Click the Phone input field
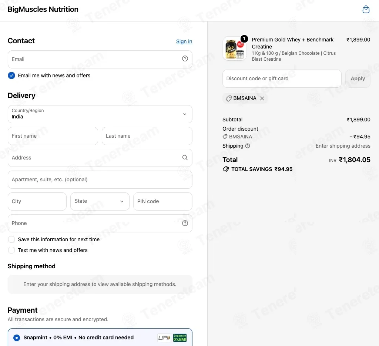 coord(100,223)
